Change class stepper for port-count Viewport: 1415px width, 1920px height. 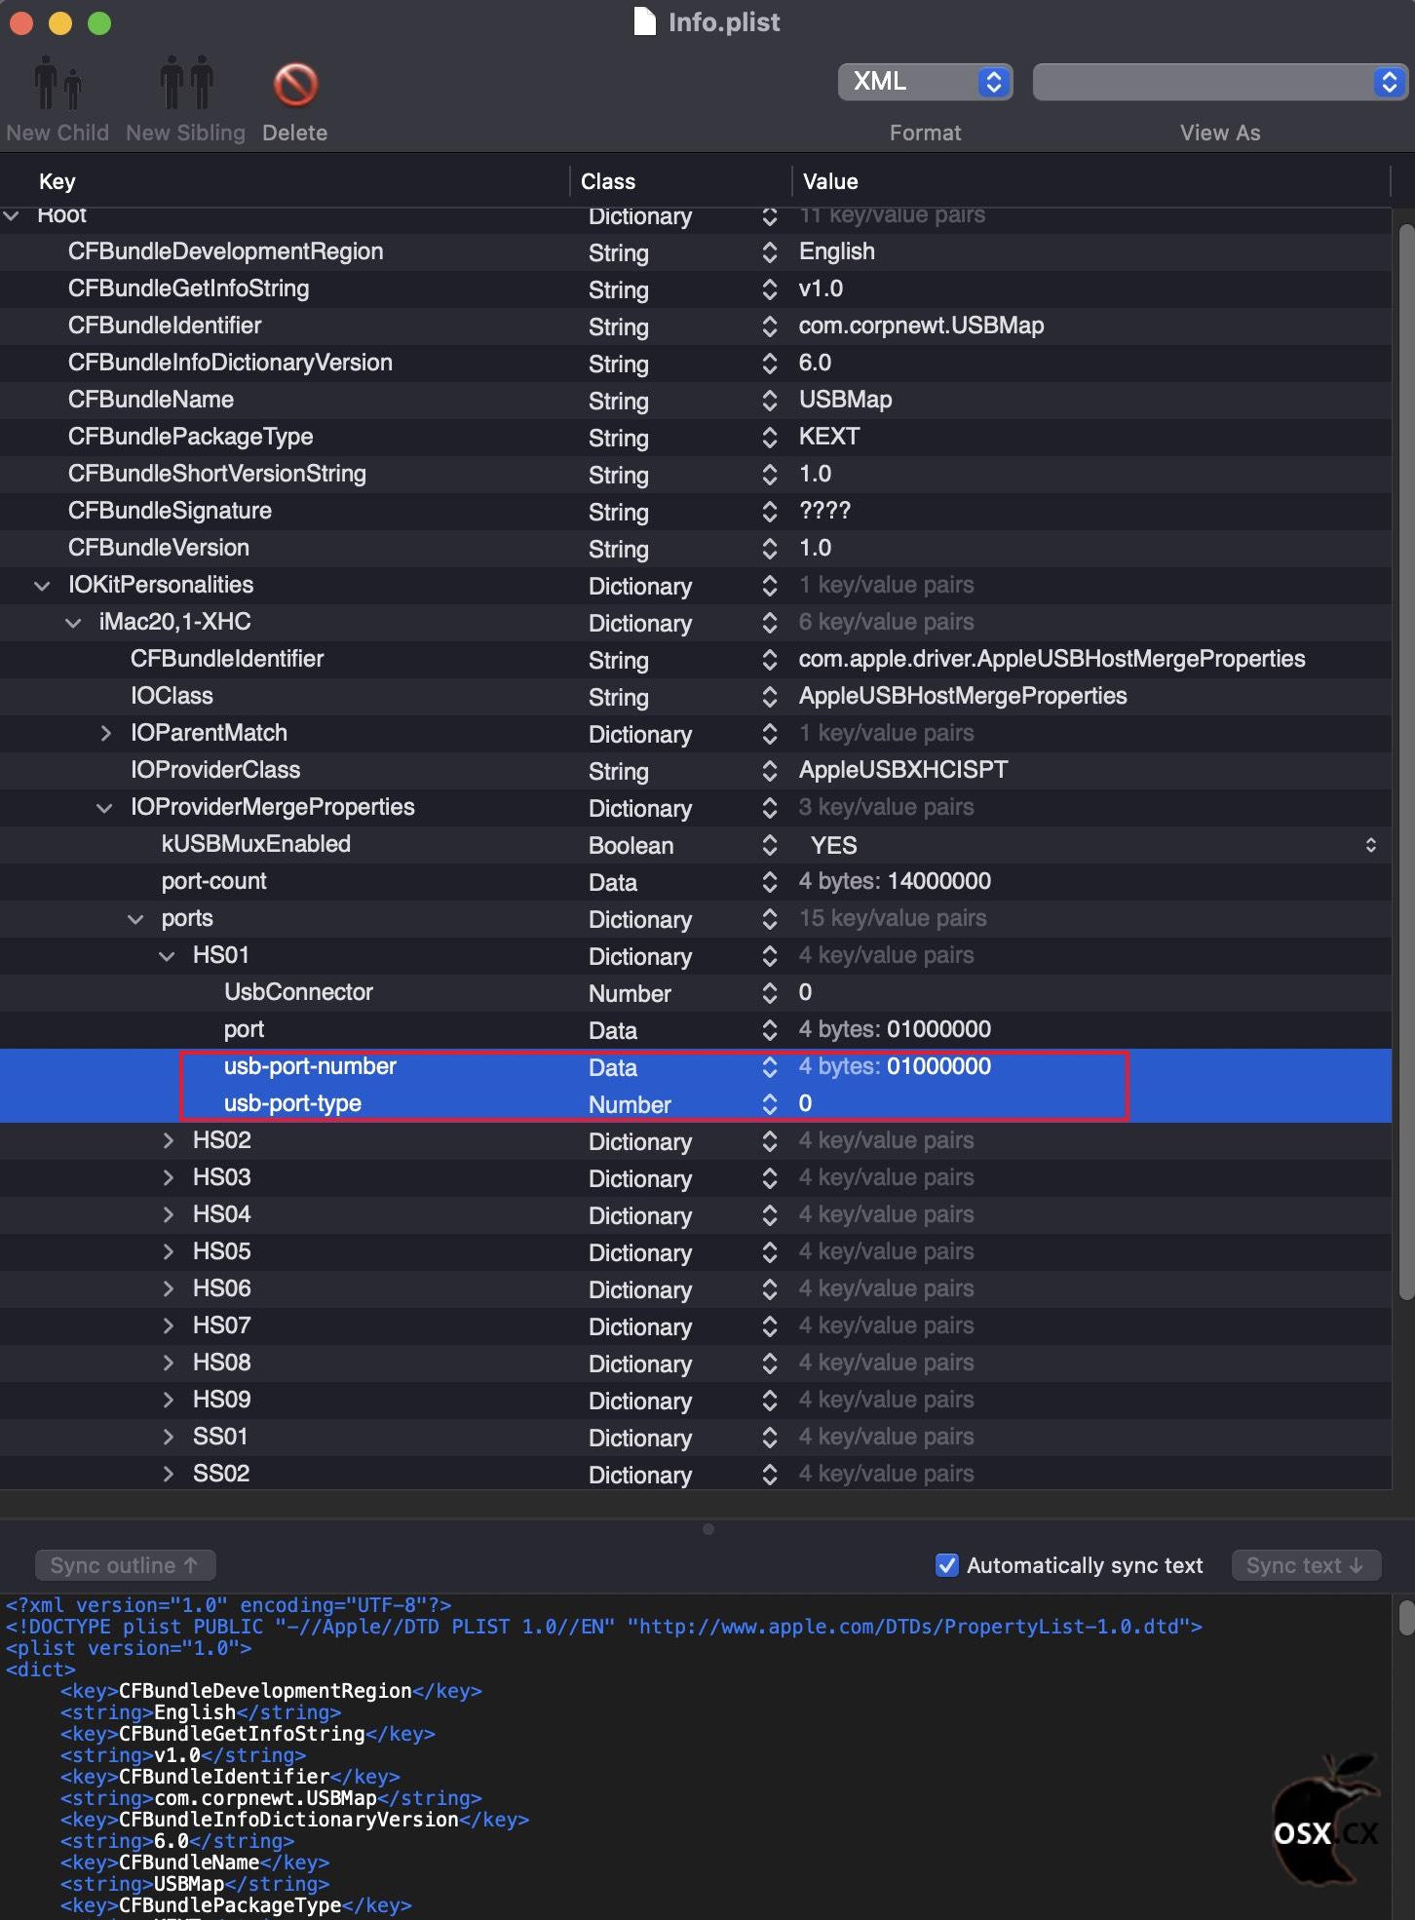tap(770, 882)
